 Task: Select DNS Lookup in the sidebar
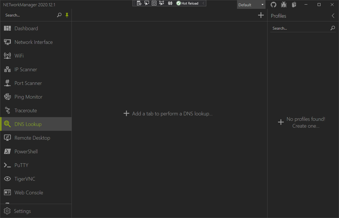[x=36, y=124]
